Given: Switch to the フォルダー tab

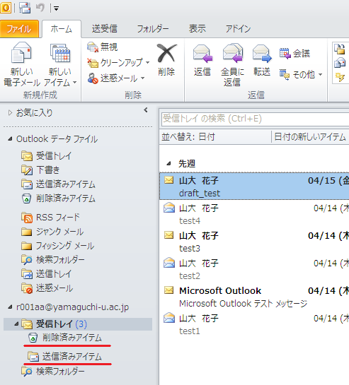Looking at the screenshot, I should pyautogui.click(x=153, y=29).
